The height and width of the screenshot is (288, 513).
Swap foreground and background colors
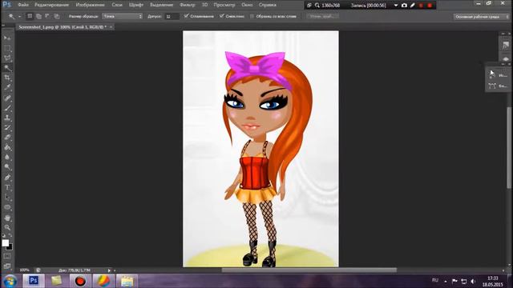coord(10,236)
